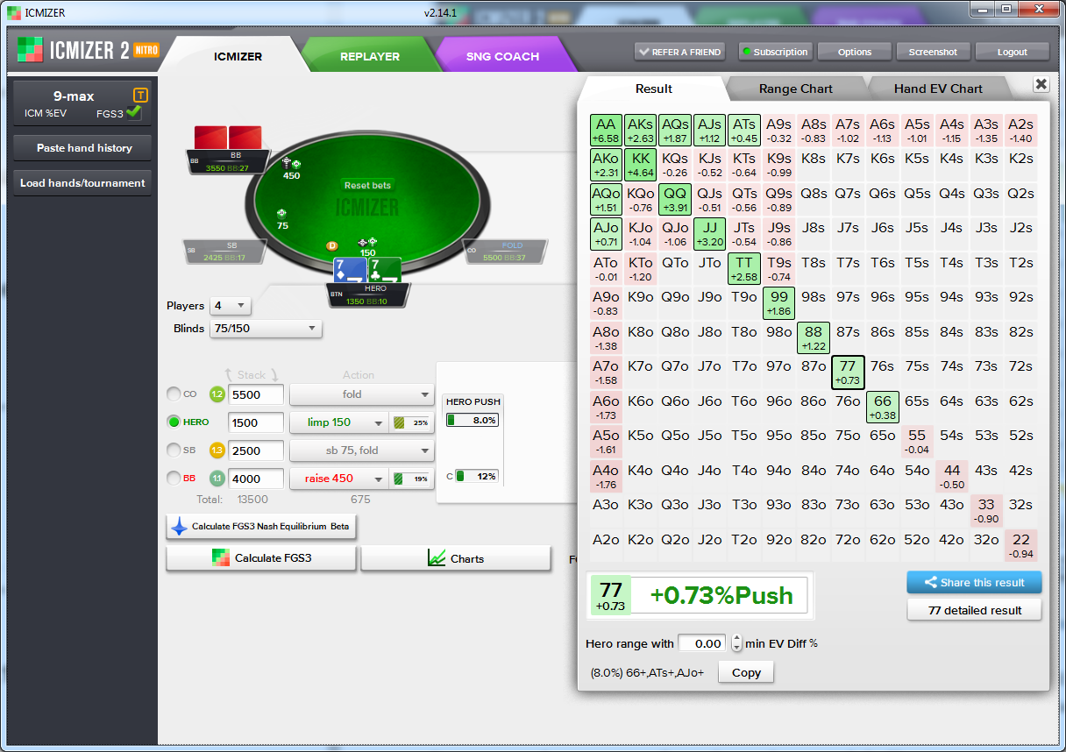This screenshot has width=1066, height=752.
Task: Click the Screenshot button
Action: [933, 52]
